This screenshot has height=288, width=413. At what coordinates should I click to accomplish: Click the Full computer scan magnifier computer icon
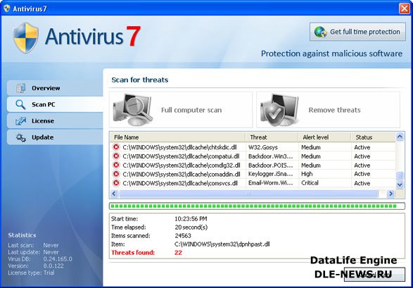pos(133,110)
